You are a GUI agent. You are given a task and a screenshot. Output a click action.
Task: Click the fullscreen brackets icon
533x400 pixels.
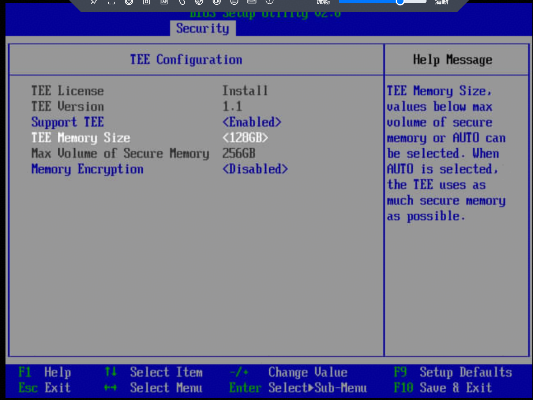pyautogui.click(x=112, y=2)
